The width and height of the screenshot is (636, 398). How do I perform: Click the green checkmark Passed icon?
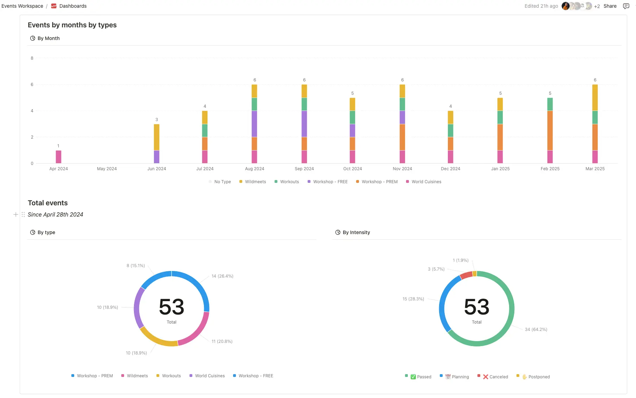tap(413, 377)
